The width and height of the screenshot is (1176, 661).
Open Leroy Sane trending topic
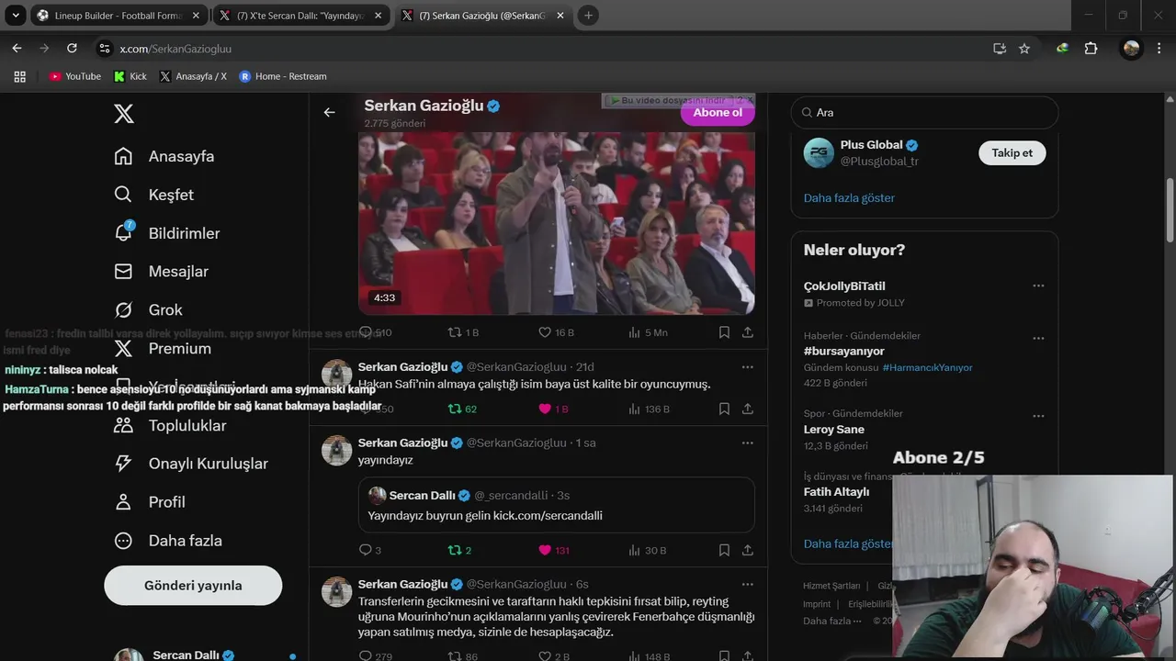point(834,429)
